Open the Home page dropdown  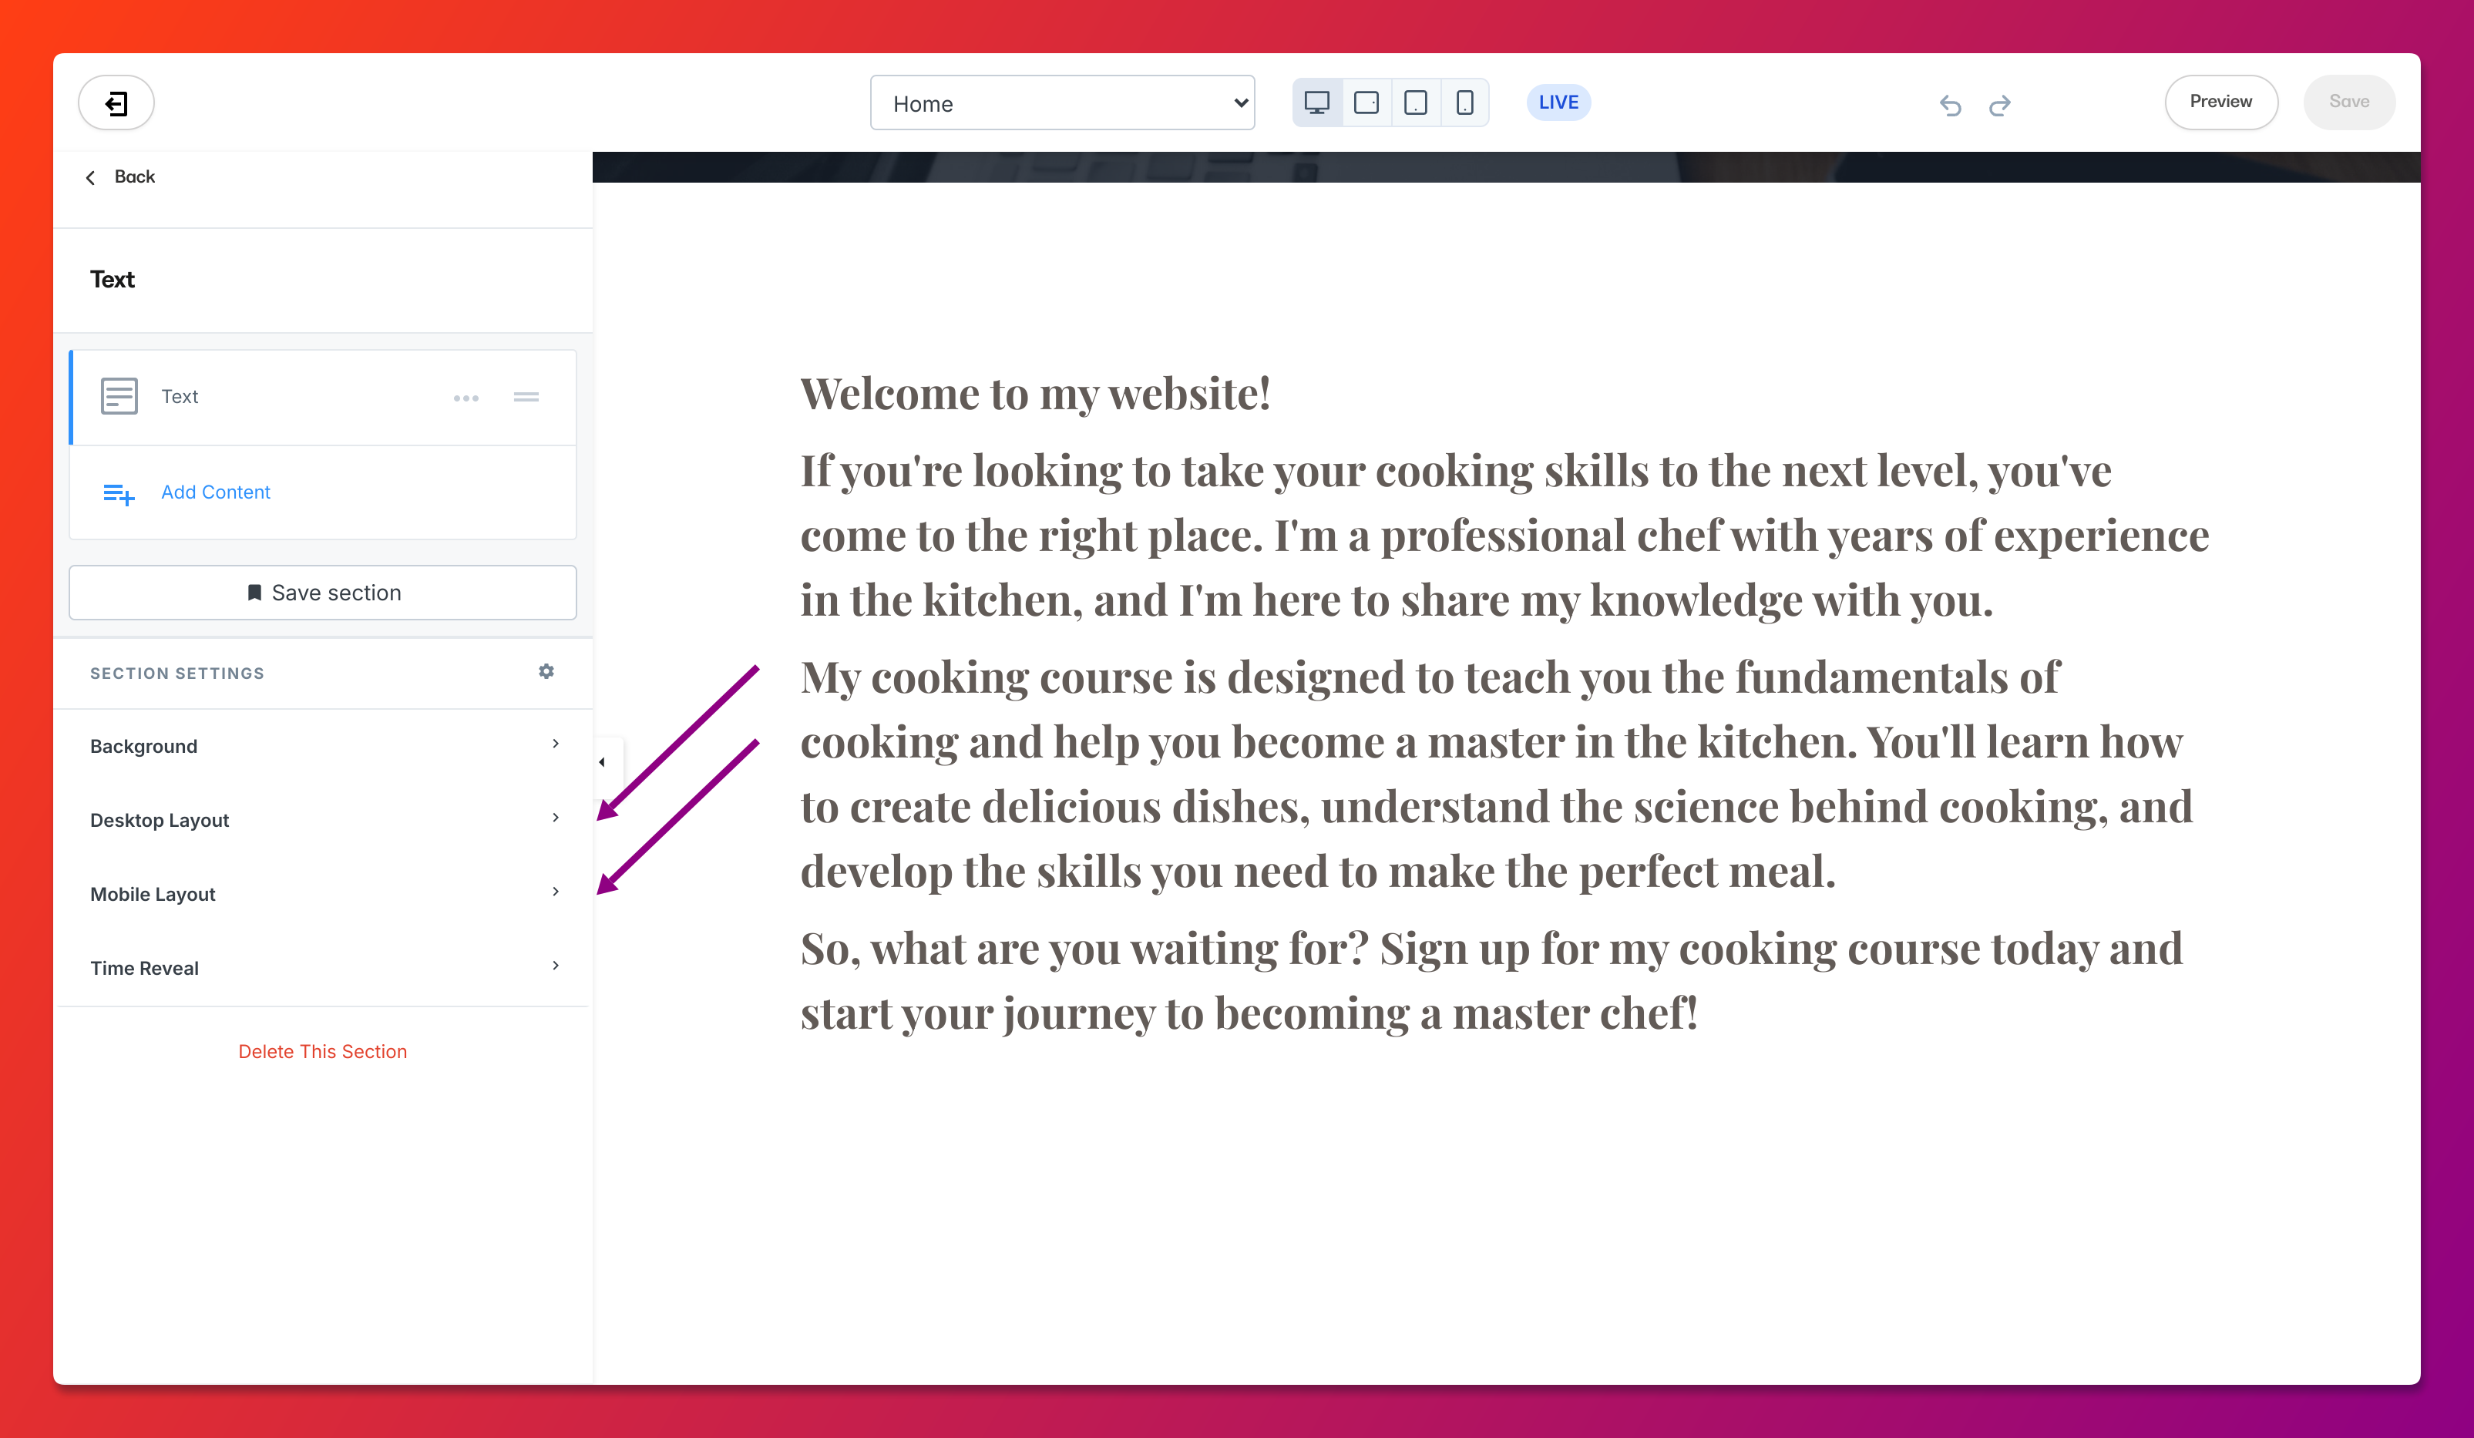tap(1062, 103)
